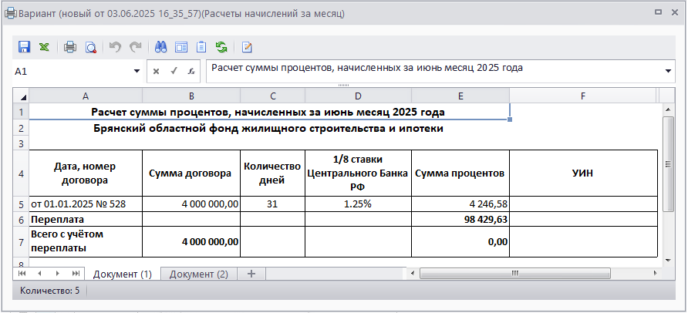The height and width of the screenshot is (313, 688).
Task: Select the Документ (1) sheet tab
Action: tap(122, 274)
